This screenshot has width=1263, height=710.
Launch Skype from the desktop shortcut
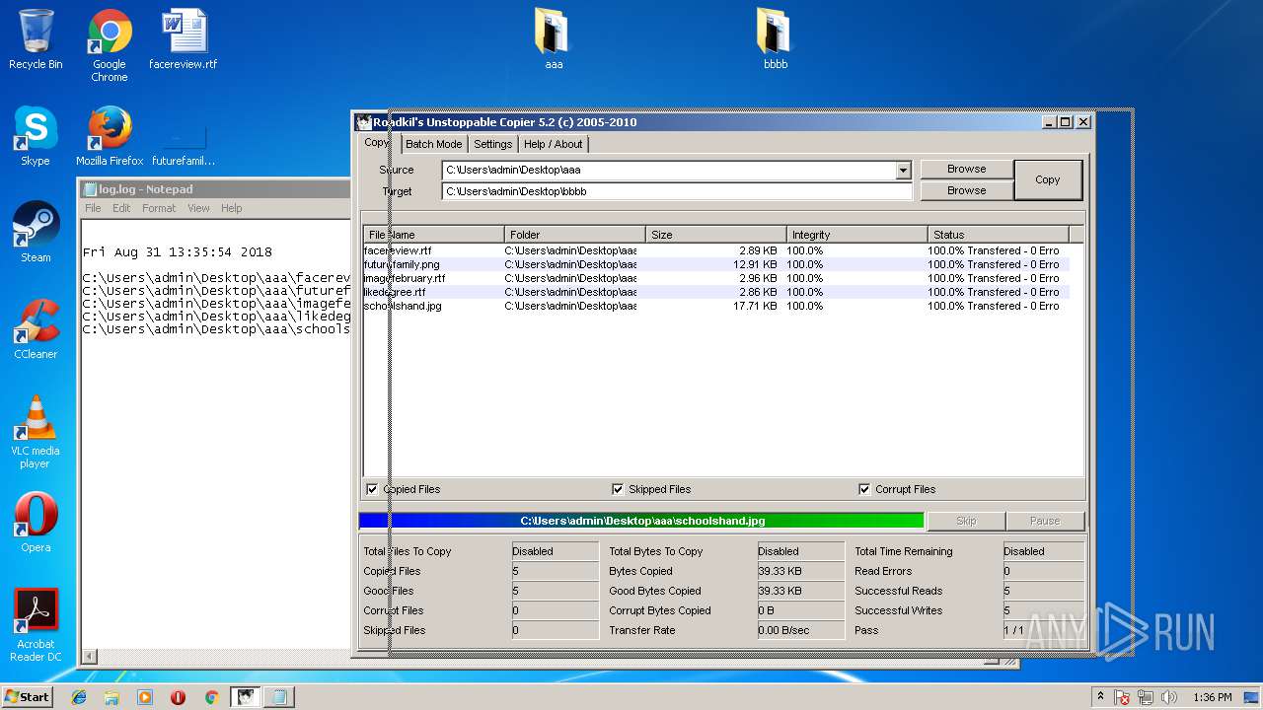pos(36,136)
